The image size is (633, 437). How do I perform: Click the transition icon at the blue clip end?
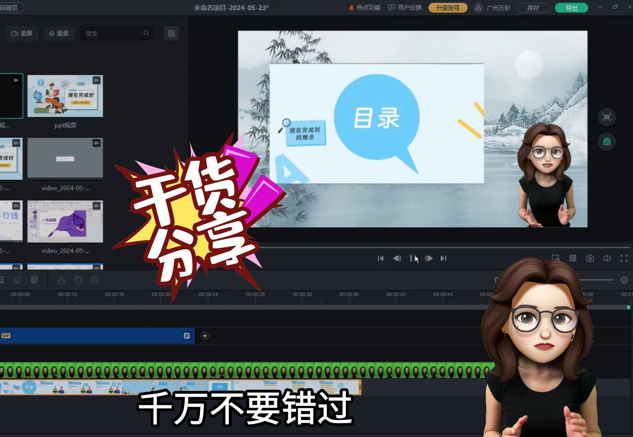tap(186, 336)
